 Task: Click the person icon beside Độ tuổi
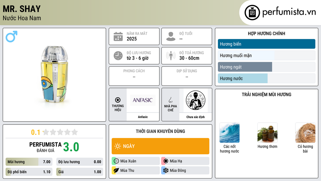171,36
